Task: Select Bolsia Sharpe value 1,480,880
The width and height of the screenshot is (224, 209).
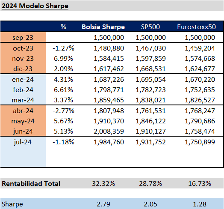Action: pos(109,48)
